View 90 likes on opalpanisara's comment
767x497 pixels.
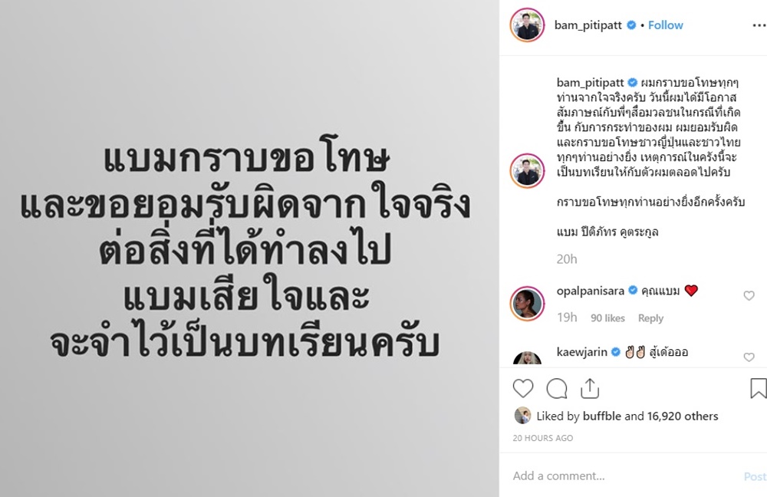607,318
